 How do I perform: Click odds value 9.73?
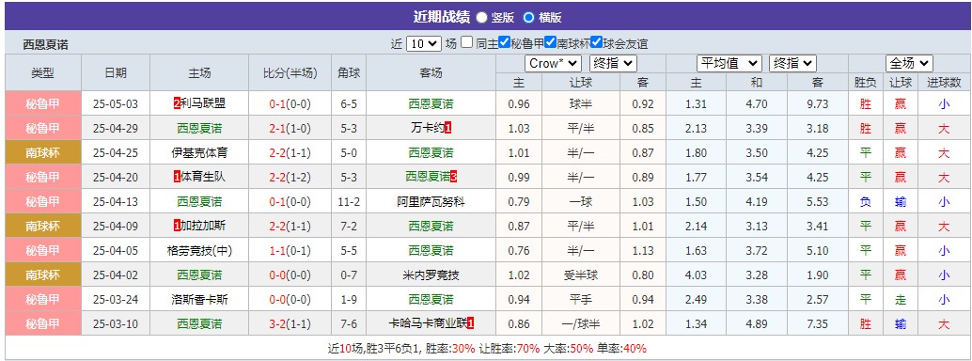(x=818, y=103)
